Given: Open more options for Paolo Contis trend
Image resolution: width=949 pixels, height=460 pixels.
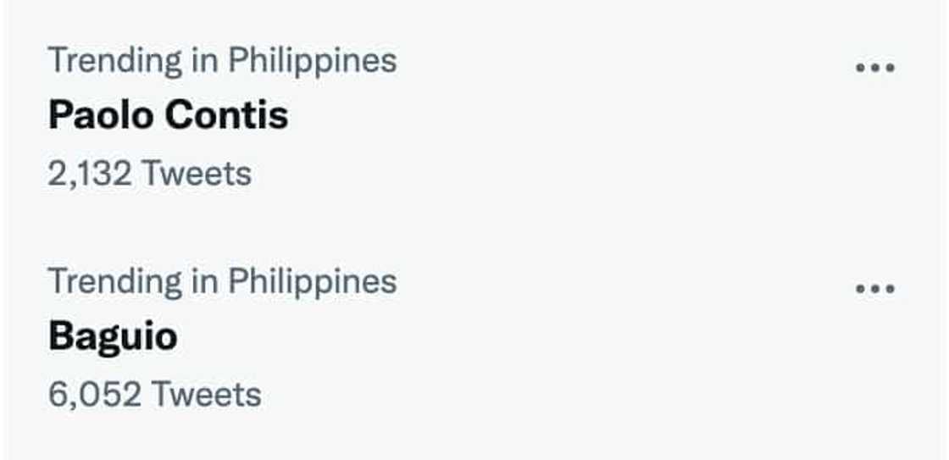Looking at the screenshot, I should tap(874, 68).
